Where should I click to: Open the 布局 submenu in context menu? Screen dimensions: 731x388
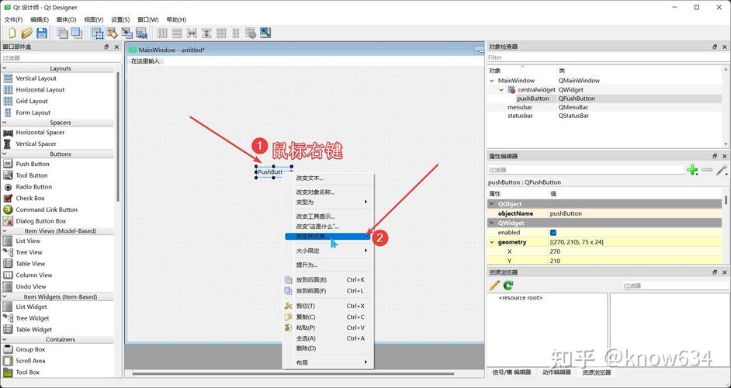329,362
